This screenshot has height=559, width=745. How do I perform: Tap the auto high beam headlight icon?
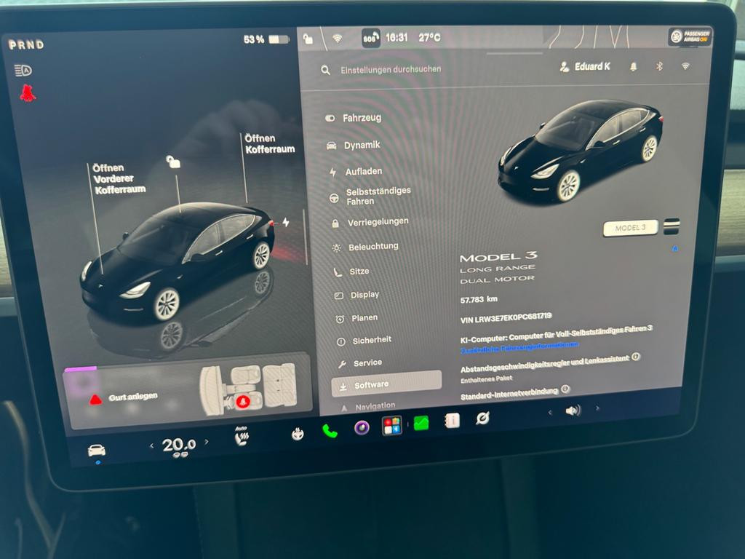click(x=23, y=71)
